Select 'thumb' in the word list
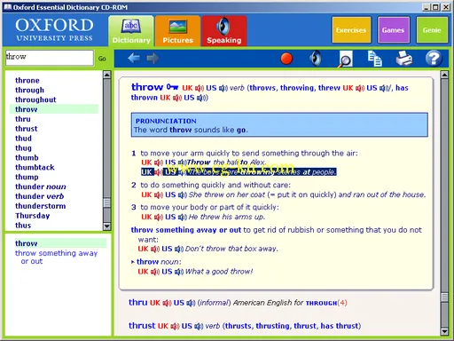 click(x=27, y=158)
